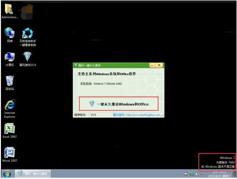This screenshot has width=237, height=179.
Task: Click the tornado icon in dialog title bar
Action: coord(76,65)
